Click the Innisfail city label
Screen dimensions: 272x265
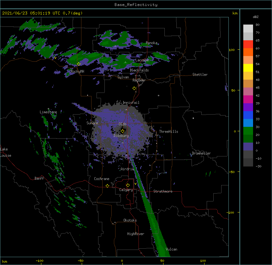click(x=131, y=103)
